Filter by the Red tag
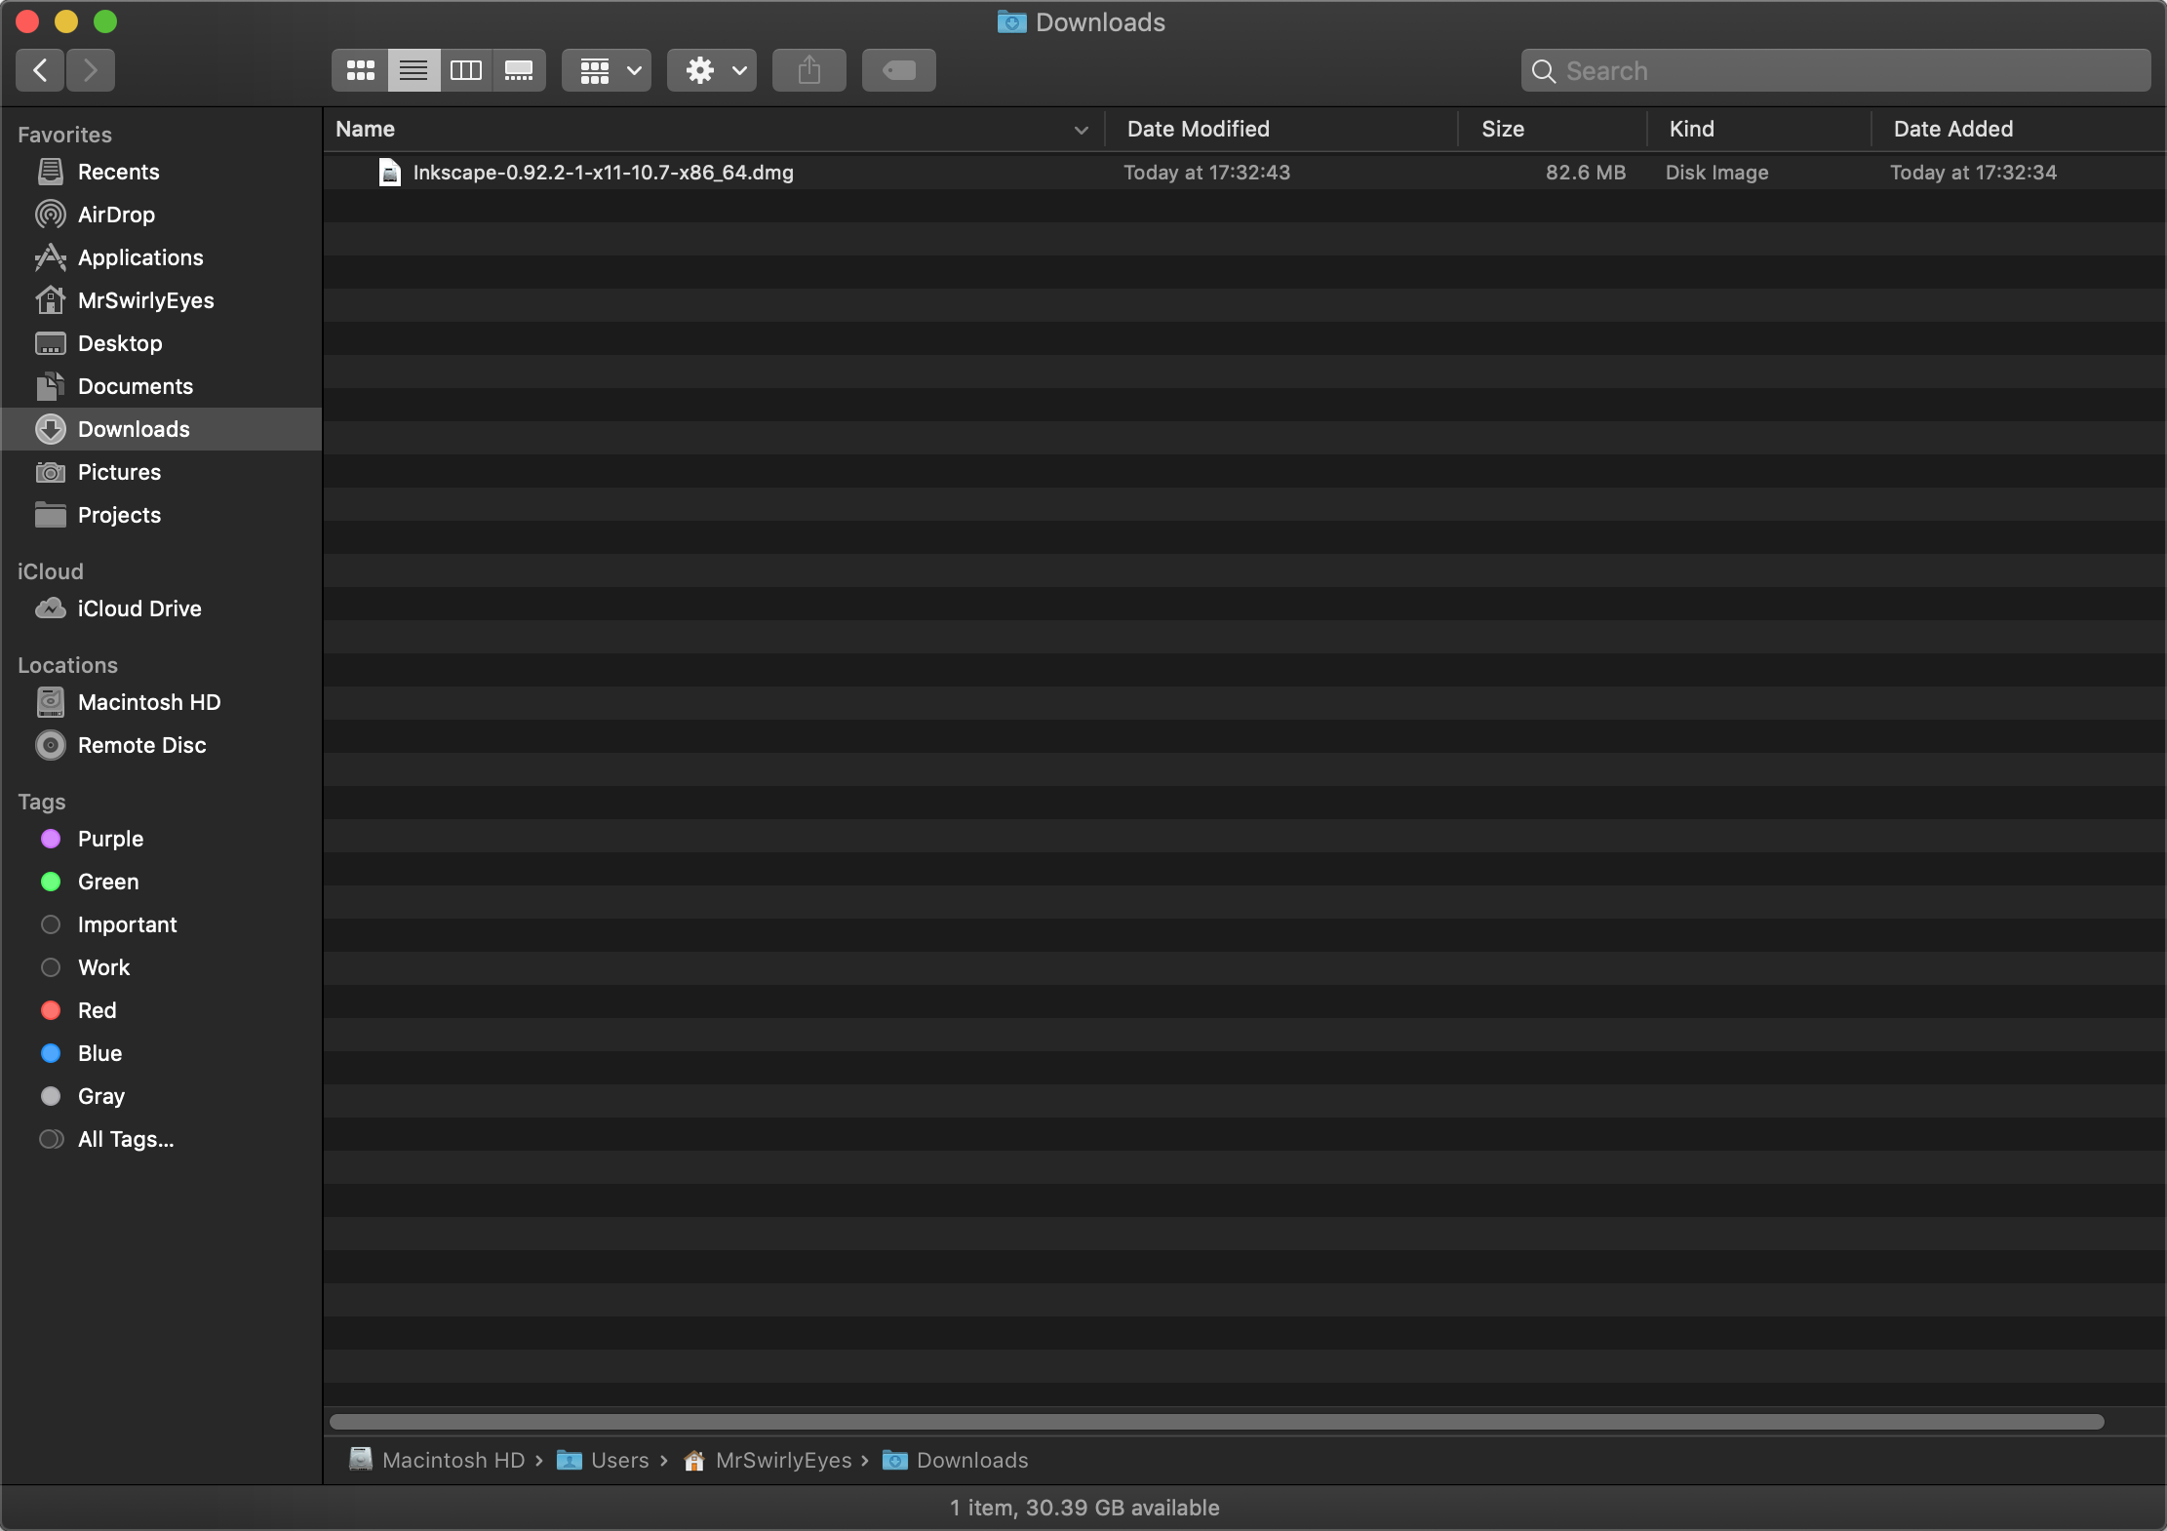The image size is (2167, 1531). click(97, 1010)
